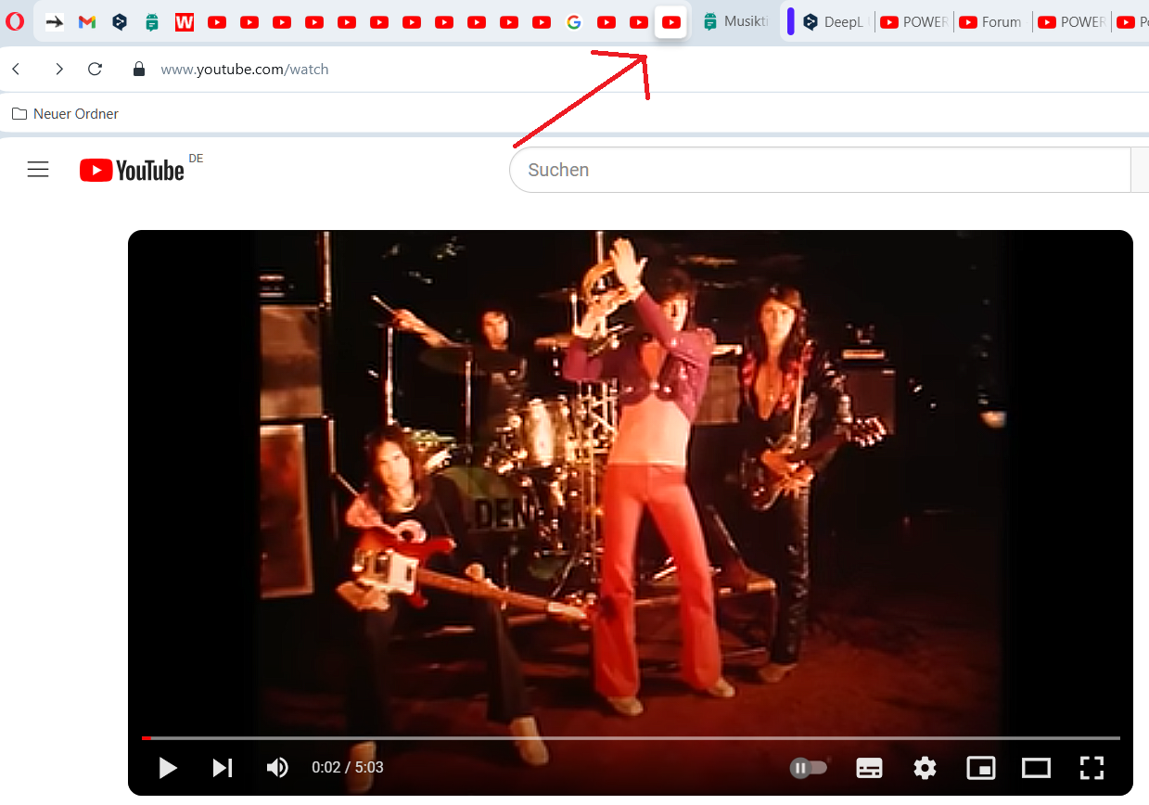Screen dimensions: 1149x805
Task: Click the www.youtube.com/watch address field
Action: pyautogui.click(x=245, y=70)
